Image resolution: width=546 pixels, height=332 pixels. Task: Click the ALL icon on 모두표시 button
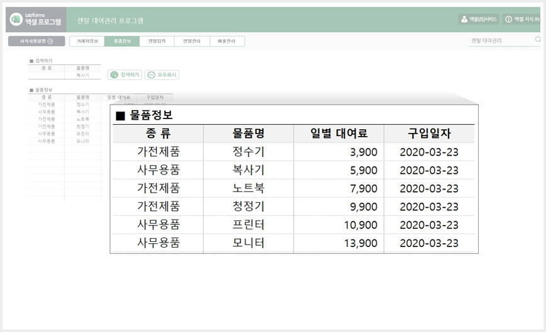tap(151, 75)
